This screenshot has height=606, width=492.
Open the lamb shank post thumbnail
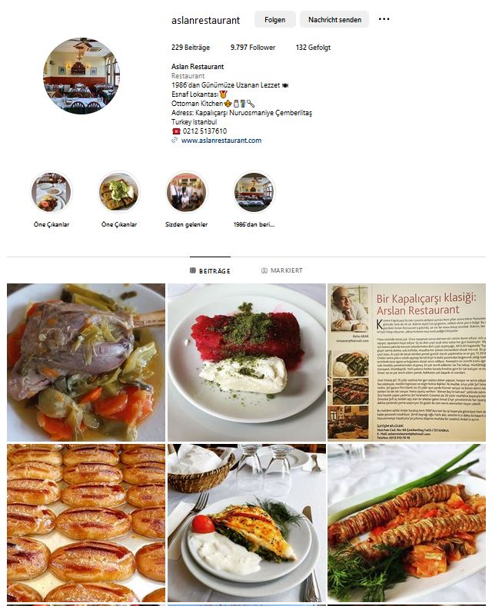coord(86,363)
